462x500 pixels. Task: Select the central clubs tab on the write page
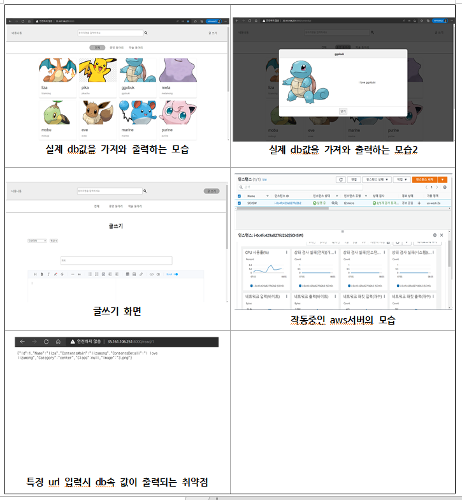116,207
